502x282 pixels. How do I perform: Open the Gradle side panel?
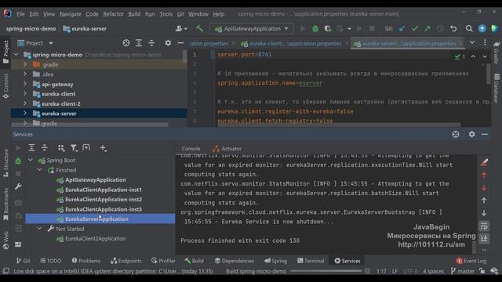tap(497, 52)
